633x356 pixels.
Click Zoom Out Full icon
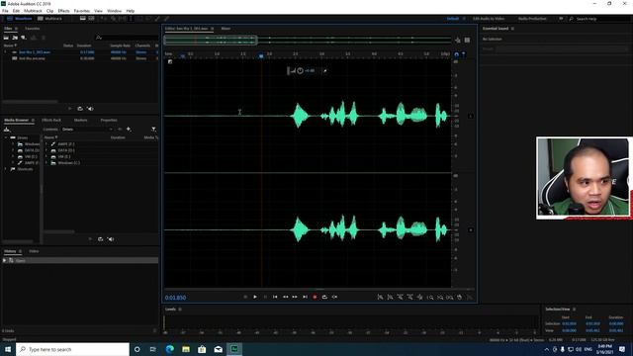click(x=419, y=297)
